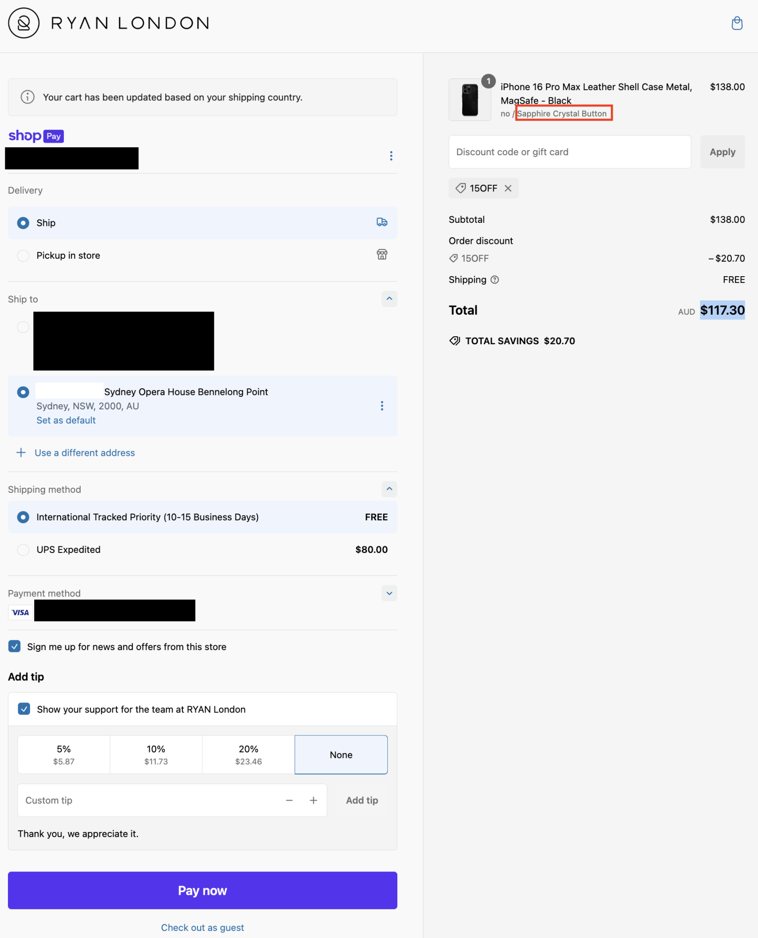Click the Pickup in store shop icon
The width and height of the screenshot is (758, 938).
(382, 255)
